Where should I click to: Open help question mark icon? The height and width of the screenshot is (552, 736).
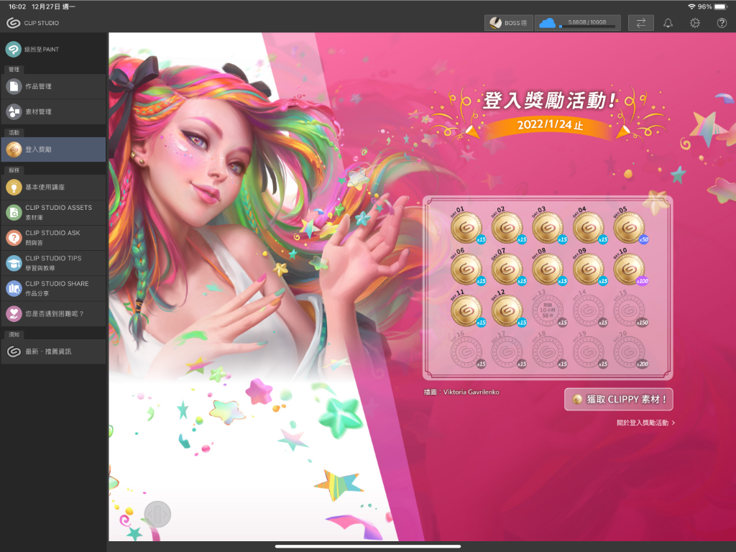pyautogui.click(x=722, y=22)
